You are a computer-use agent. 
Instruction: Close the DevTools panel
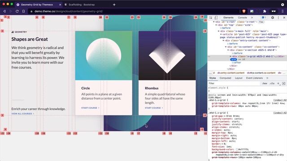click(284, 17)
